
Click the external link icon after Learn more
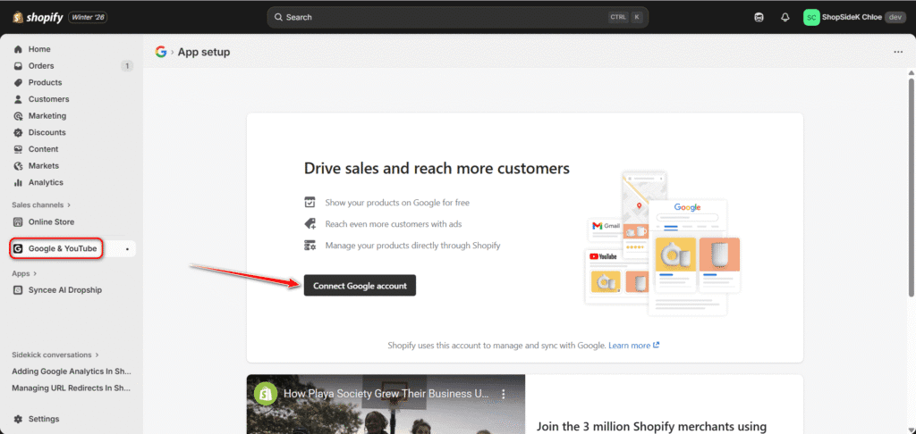[656, 345]
